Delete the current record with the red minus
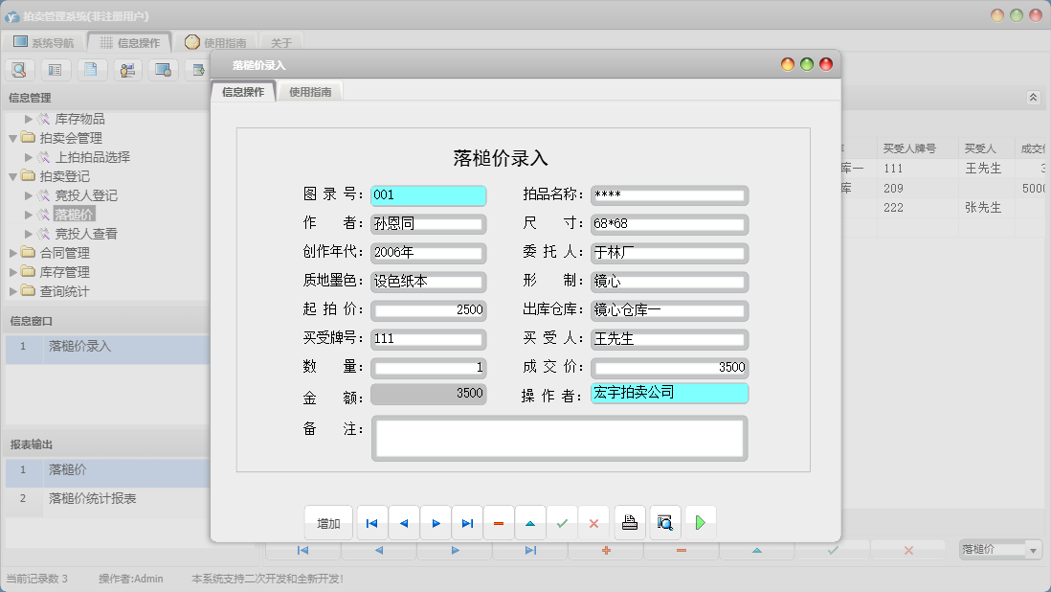 pyautogui.click(x=499, y=522)
